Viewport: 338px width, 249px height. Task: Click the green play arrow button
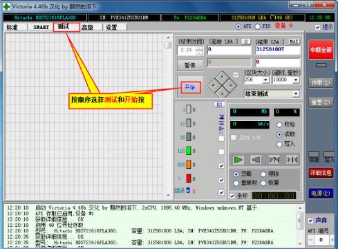238,160
